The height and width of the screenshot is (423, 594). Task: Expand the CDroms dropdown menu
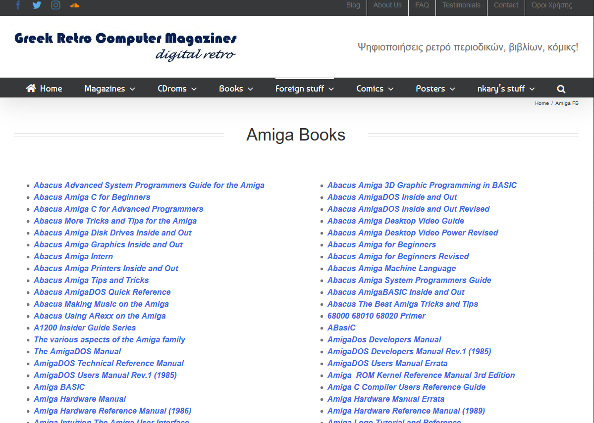pyautogui.click(x=177, y=89)
